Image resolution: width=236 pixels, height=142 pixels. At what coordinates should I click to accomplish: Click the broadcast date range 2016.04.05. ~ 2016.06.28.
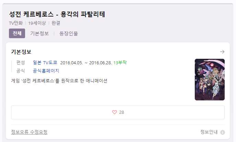pyautogui.click(x=86, y=63)
